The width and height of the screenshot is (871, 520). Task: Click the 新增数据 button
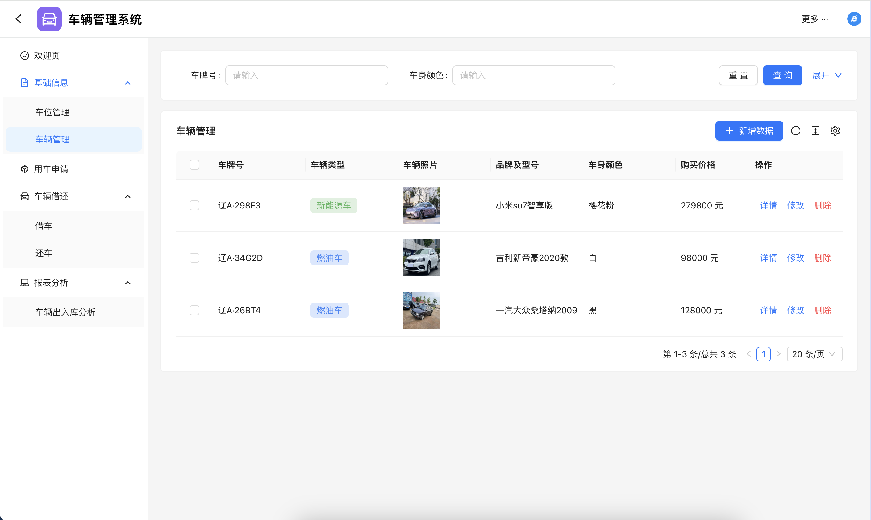pos(749,131)
